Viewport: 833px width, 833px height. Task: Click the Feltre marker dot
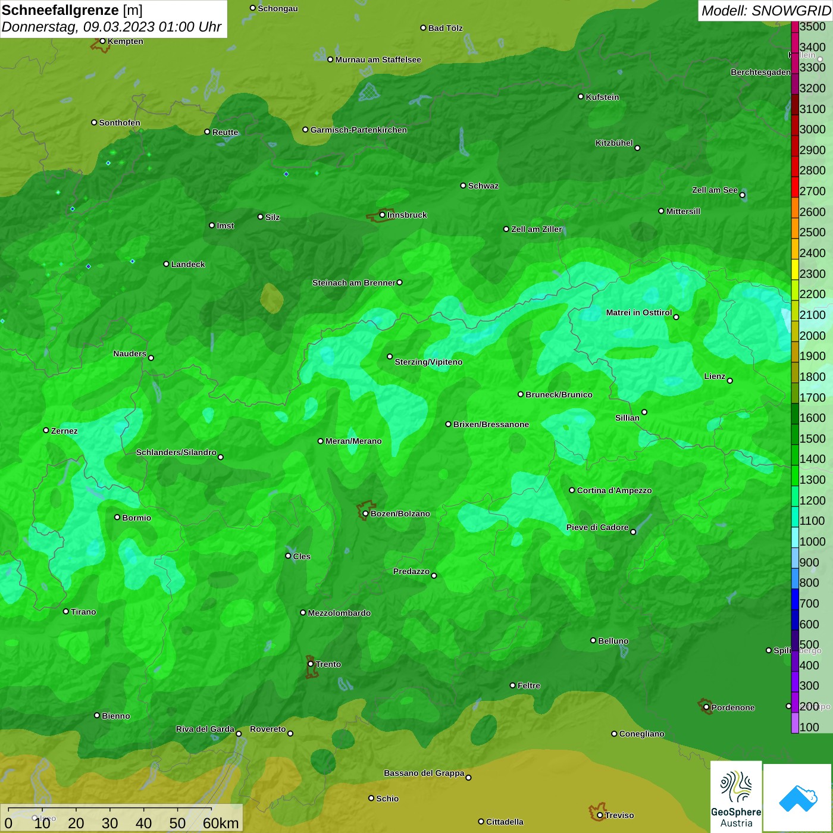click(x=512, y=685)
